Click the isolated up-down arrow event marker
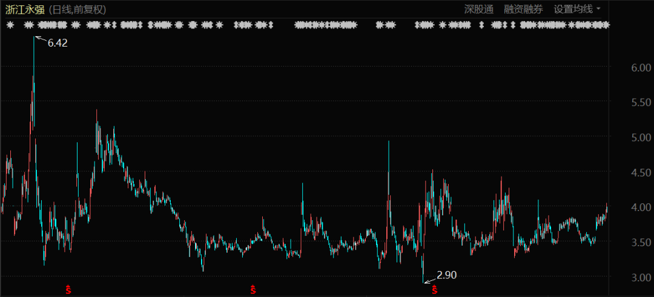The height and width of the screenshot is (297, 654). point(482,25)
